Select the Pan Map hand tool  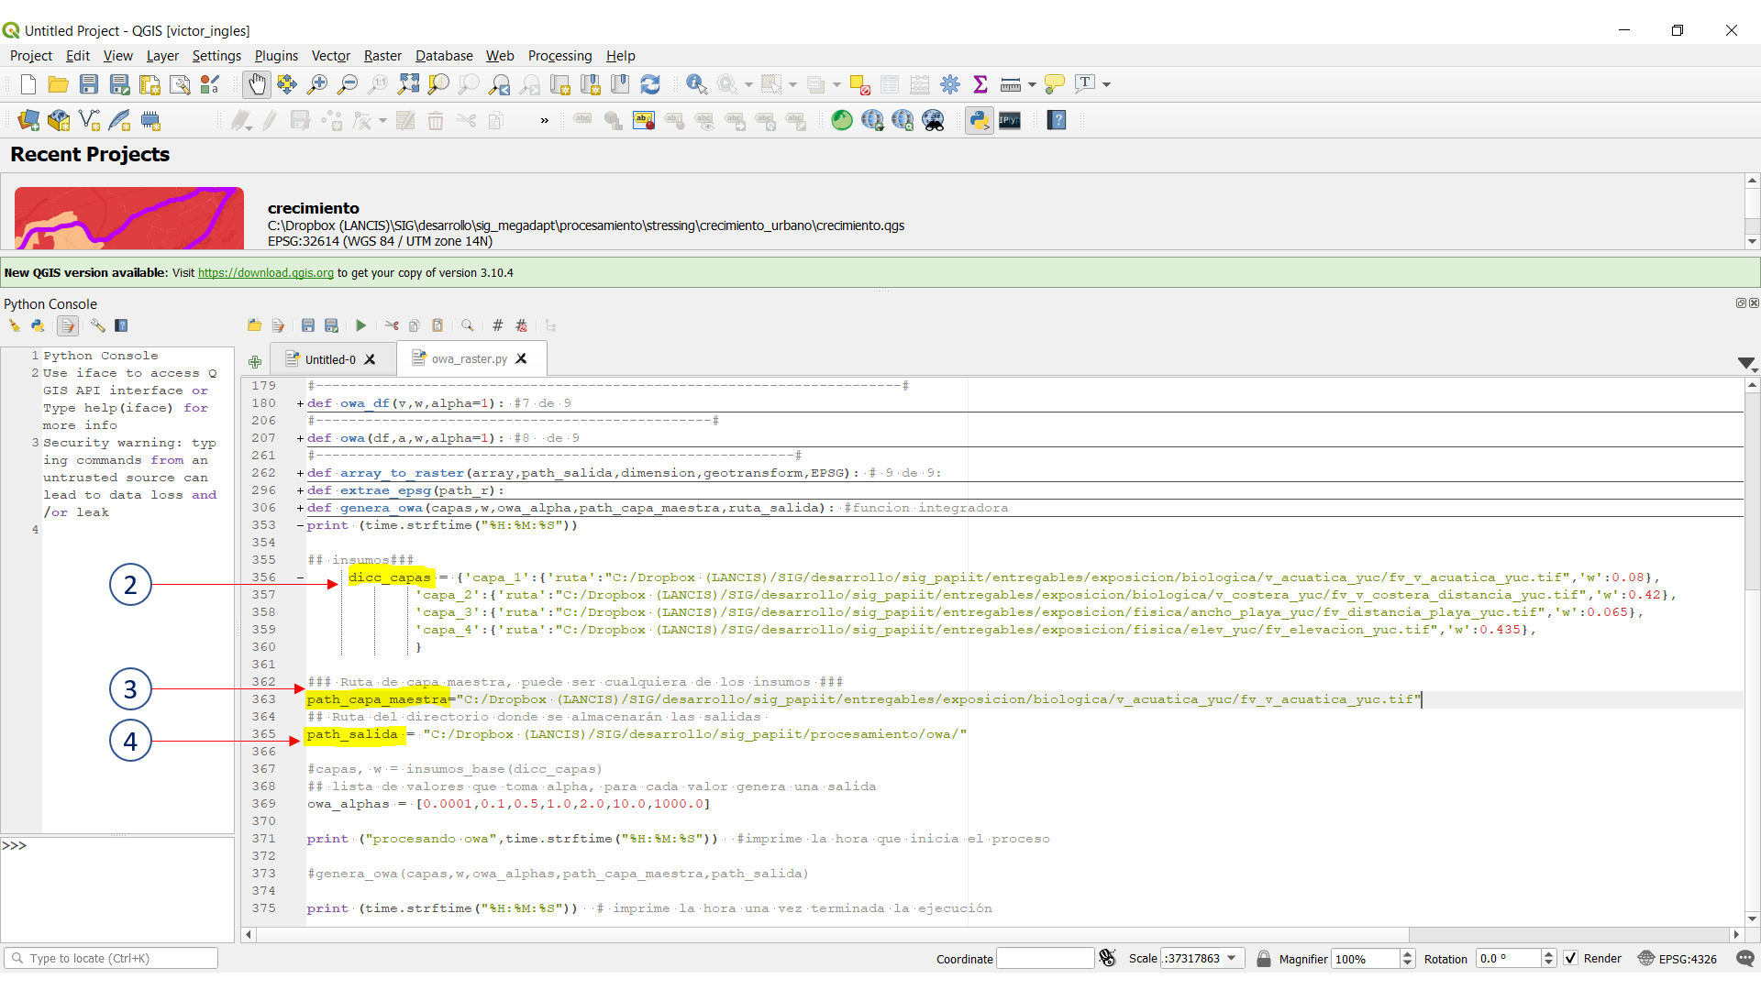pyautogui.click(x=257, y=84)
